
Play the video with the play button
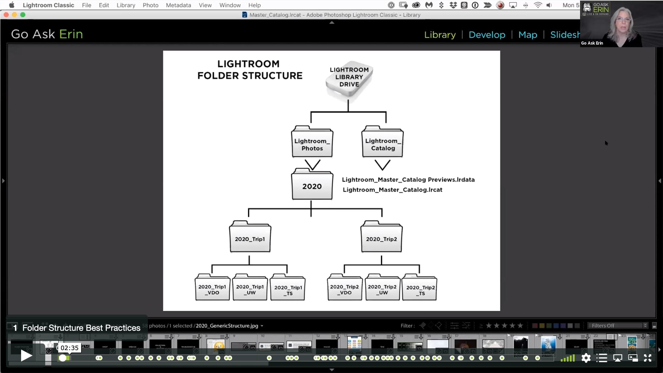[27, 356]
